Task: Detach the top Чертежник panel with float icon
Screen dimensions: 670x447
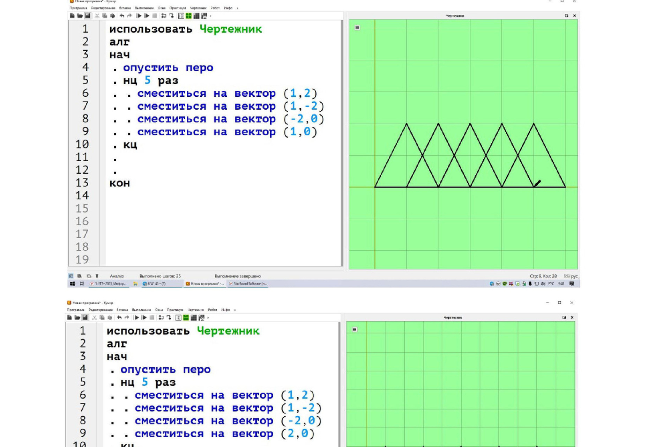Action: [566, 16]
